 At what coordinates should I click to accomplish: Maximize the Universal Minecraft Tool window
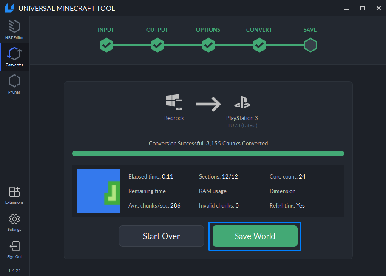[x=363, y=8]
